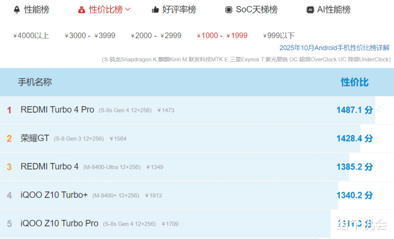
Task: Click the 1340.2 分 score
Action: pyautogui.click(x=355, y=195)
